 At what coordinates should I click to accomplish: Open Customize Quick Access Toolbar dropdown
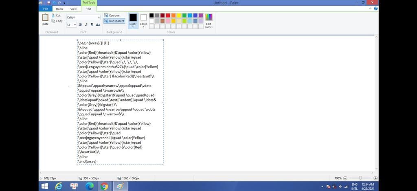[64, 3]
